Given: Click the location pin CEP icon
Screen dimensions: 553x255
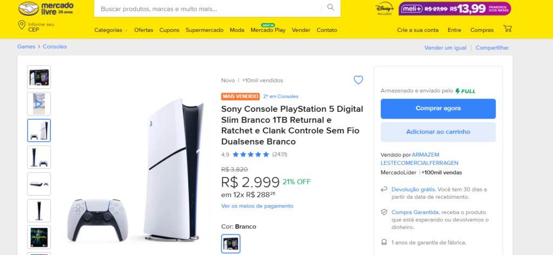Looking at the screenshot, I should (22, 26).
